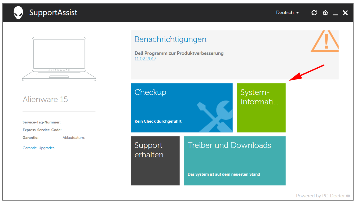Click the Alienware head logo
Screen dimensions: 357x204
coord(18,13)
